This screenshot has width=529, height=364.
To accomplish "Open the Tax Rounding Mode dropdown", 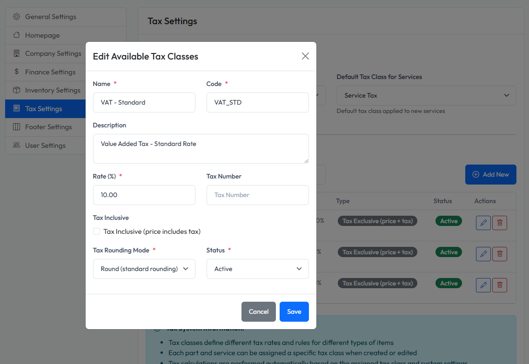I will [x=144, y=269].
